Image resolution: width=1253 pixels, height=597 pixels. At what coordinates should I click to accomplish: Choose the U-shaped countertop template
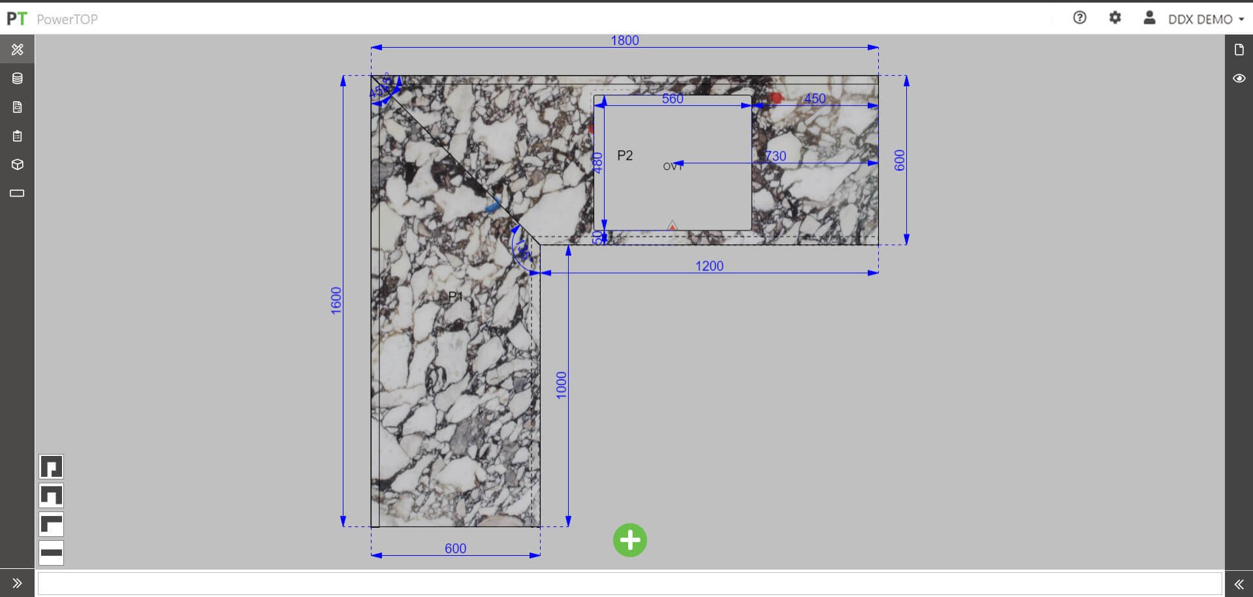pyautogui.click(x=51, y=496)
